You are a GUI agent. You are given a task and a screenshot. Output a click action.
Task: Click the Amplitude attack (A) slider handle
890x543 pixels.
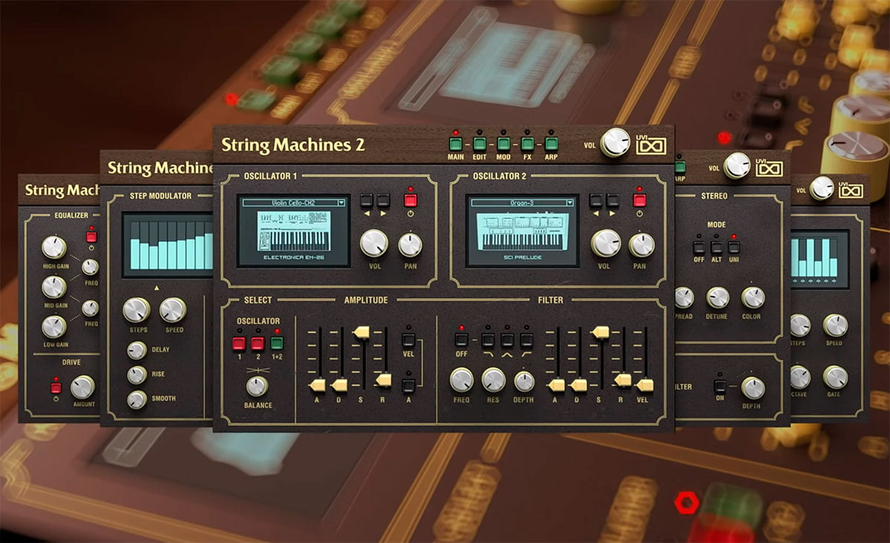coord(317,384)
